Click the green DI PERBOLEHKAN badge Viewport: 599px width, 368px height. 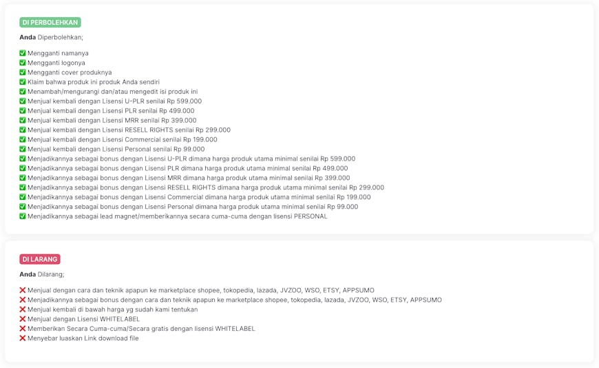tap(50, 23)
